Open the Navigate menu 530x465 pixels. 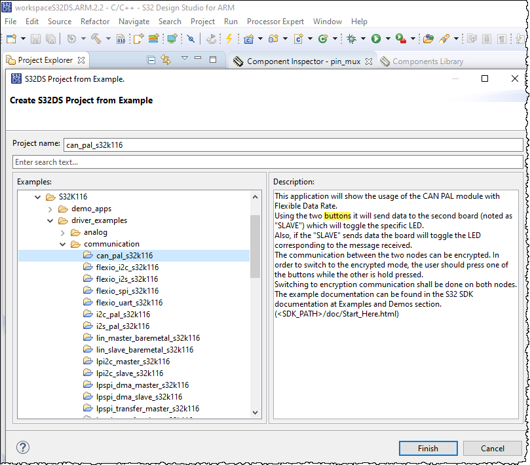[134, 22]
